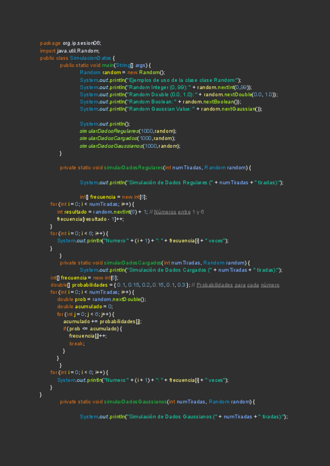Image resolution: width=330 pixels, height=466 pixels.
Task: Click the "Números entre 1 y 6" comment
Action: point(180,212)
